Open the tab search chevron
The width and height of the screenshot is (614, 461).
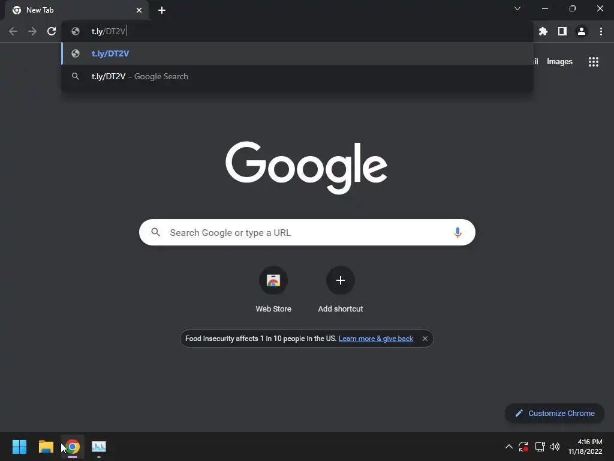pyautogui.click(x=517, y=8)
